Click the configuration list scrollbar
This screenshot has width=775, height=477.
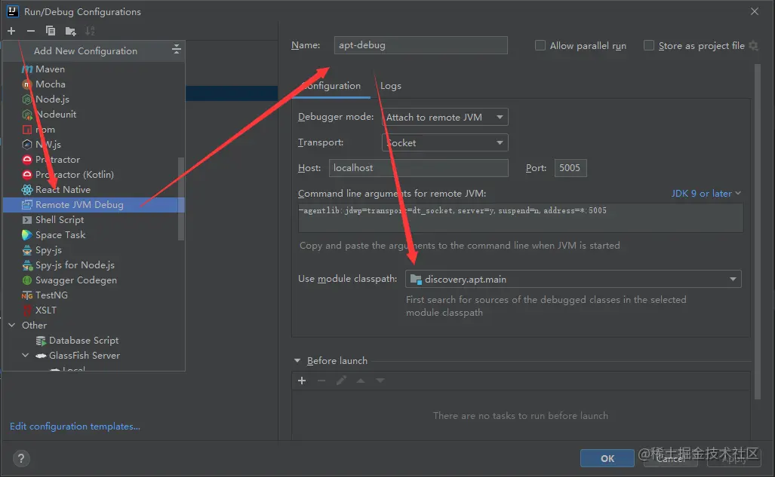point(180,199)
